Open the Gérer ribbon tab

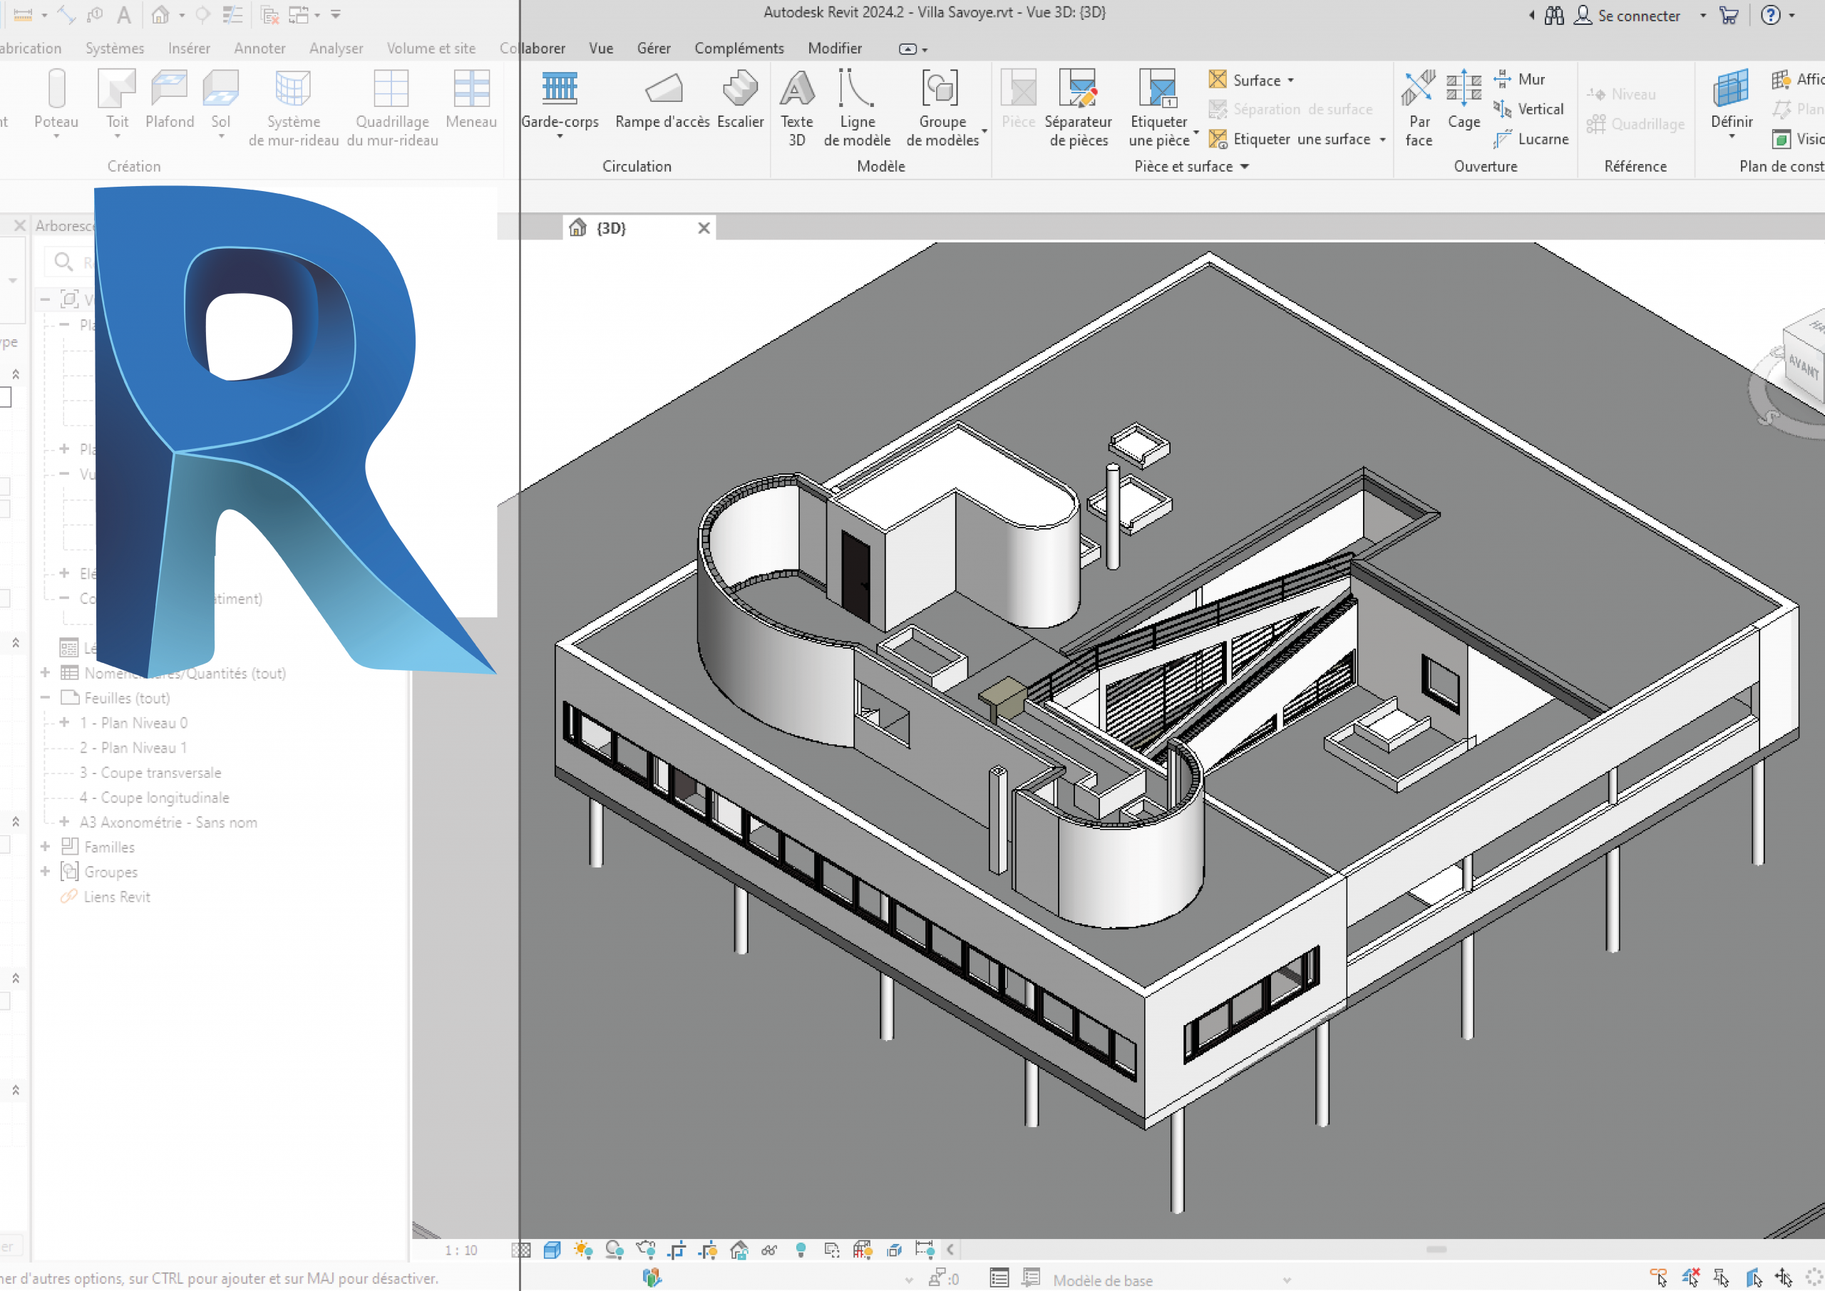pos(654,48)
